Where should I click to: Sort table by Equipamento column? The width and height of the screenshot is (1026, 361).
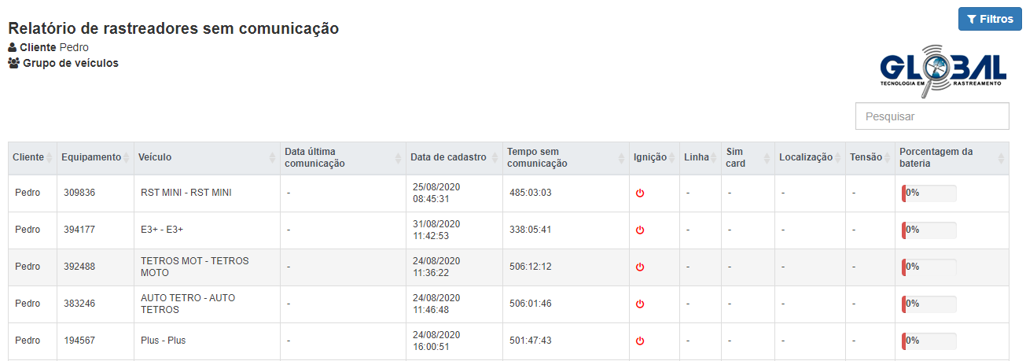click(94, 158)
